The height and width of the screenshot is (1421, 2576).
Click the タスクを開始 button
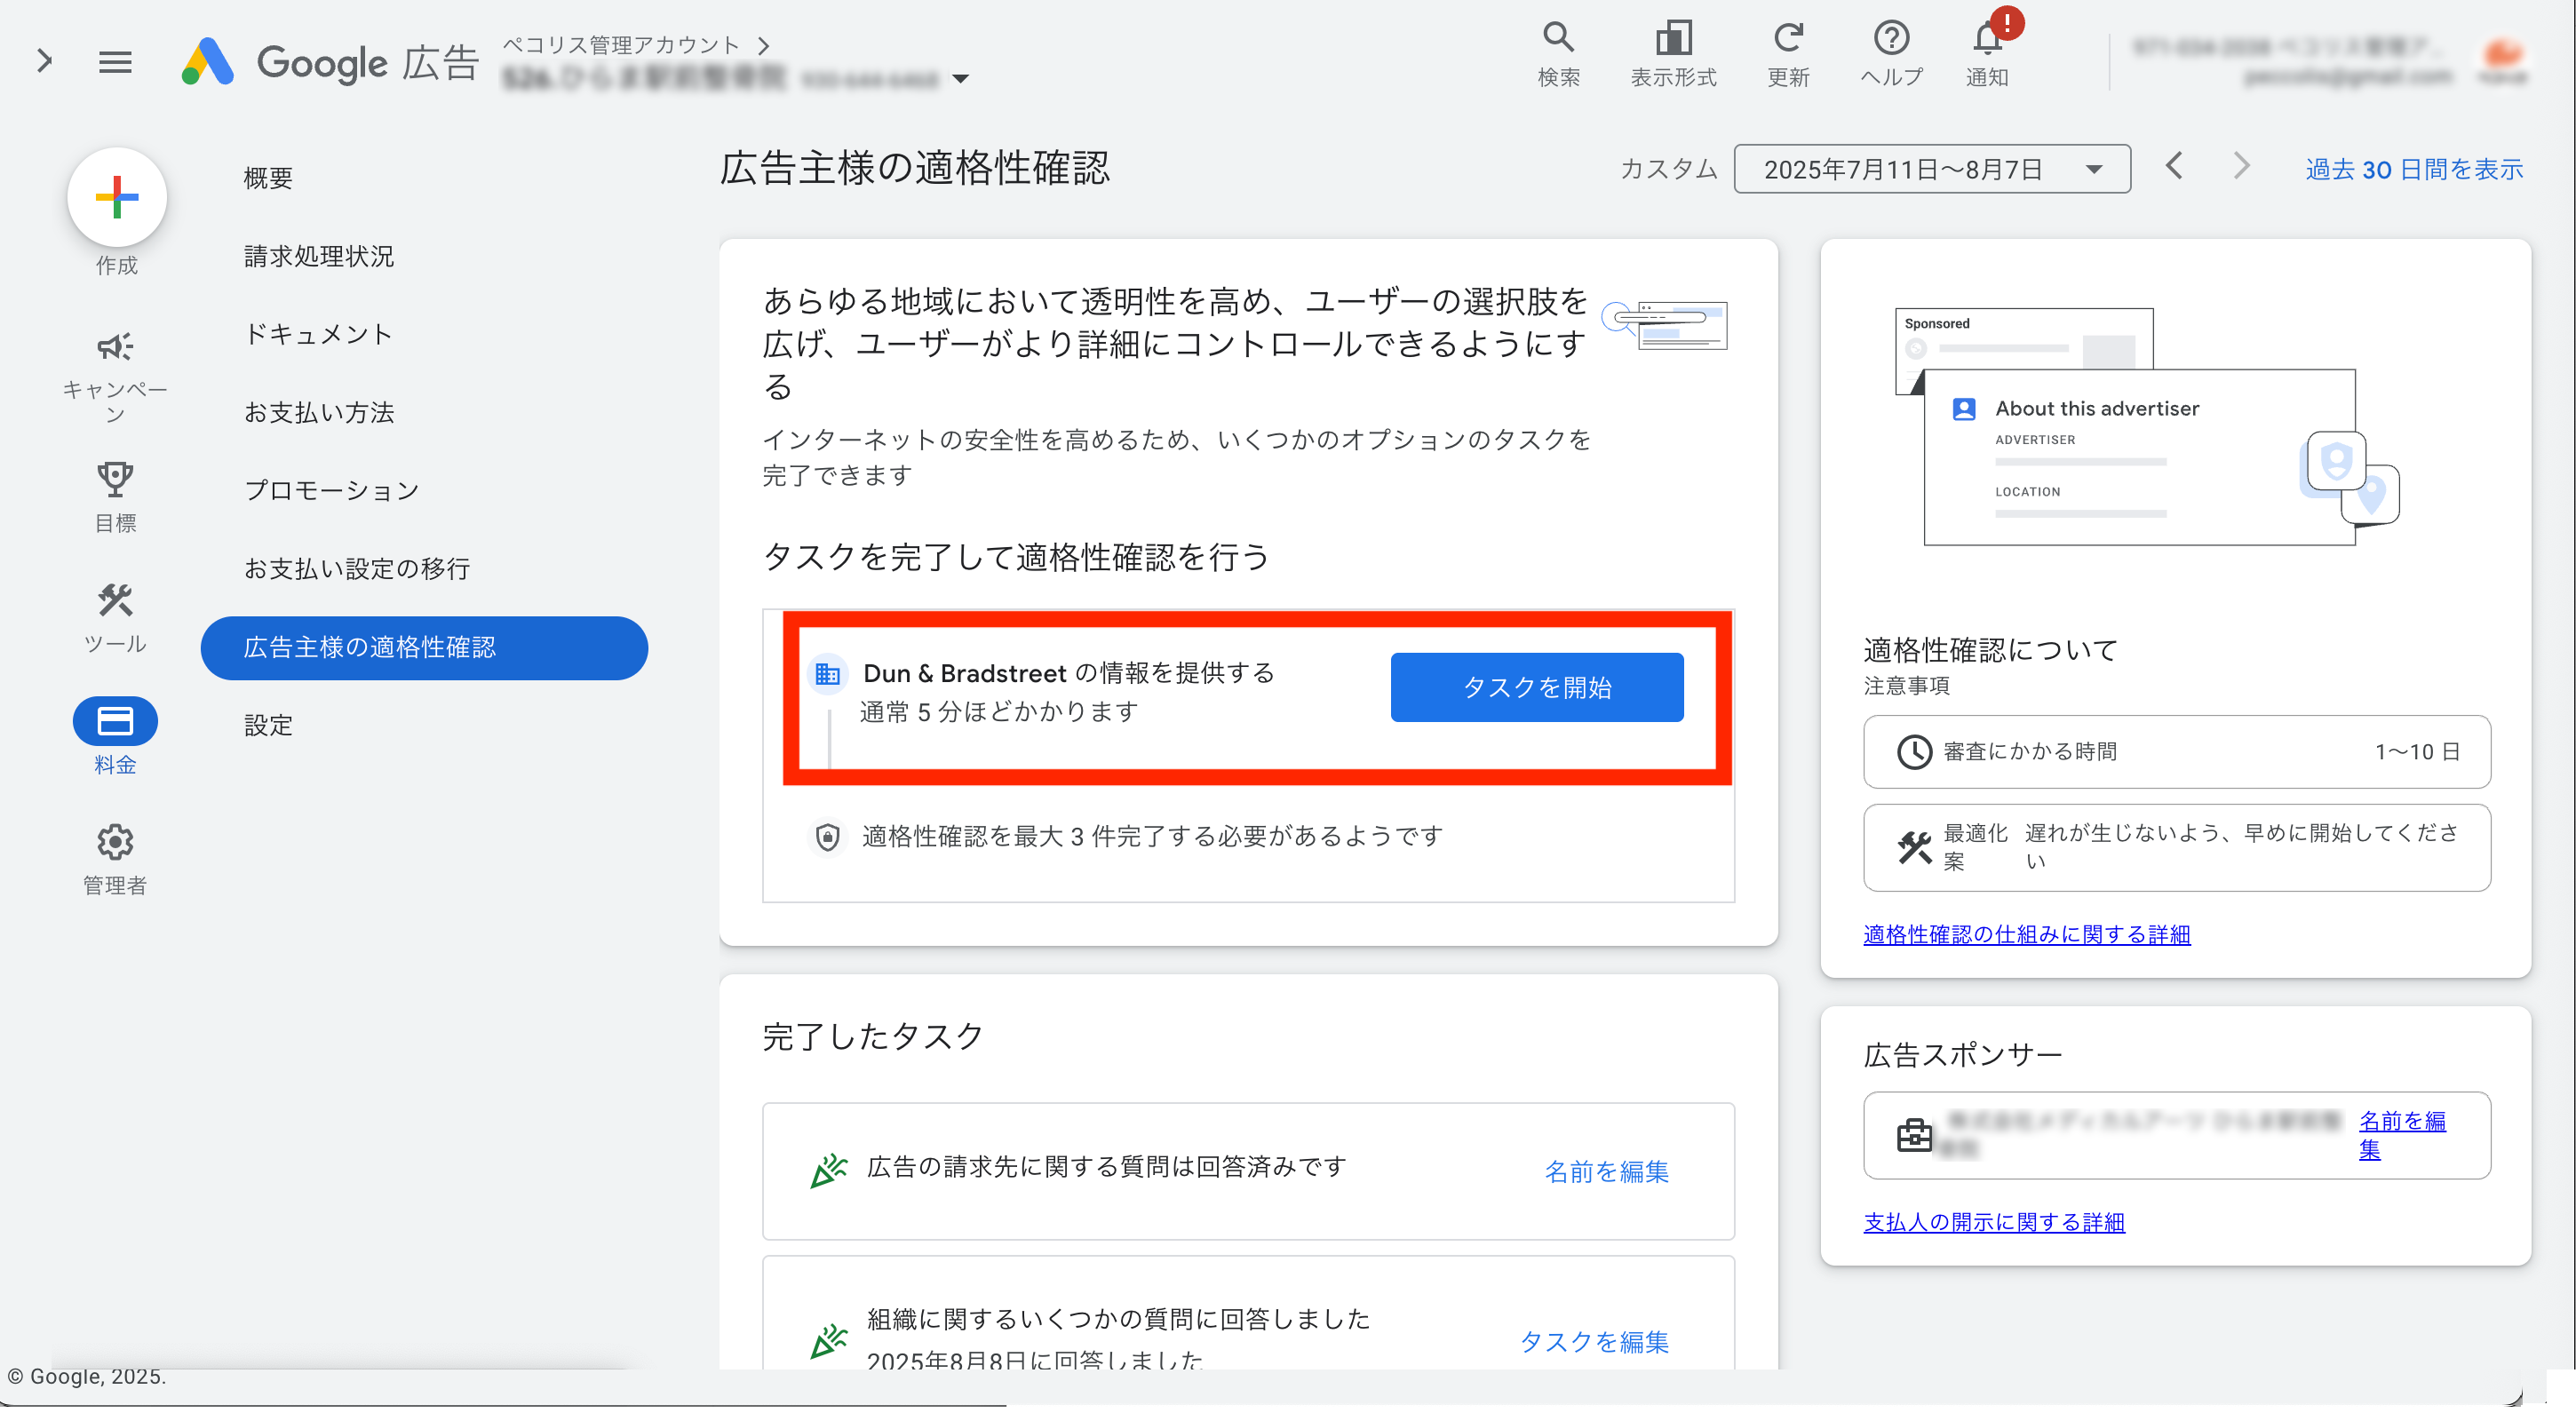pyautogui.click(x=1537, y=687)
